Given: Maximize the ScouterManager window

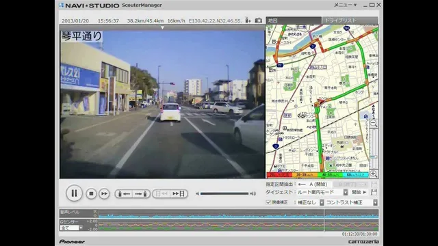Looking at the screenshot, I should click(372, 5).
